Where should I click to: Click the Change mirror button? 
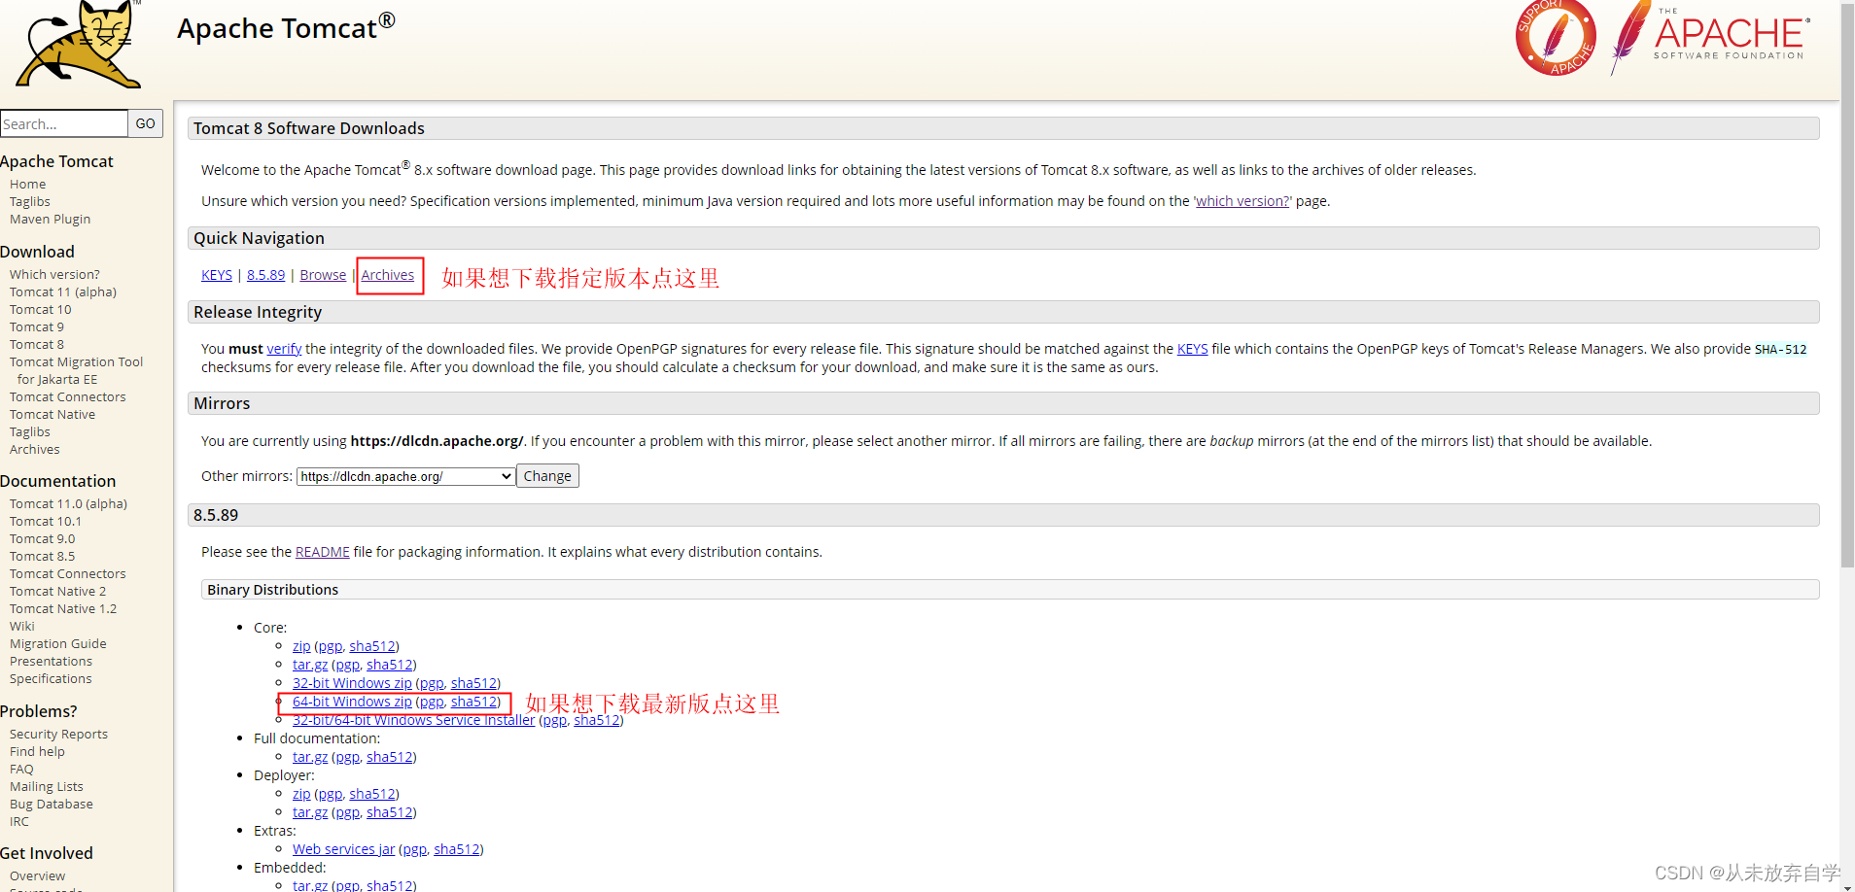point(547,476)
